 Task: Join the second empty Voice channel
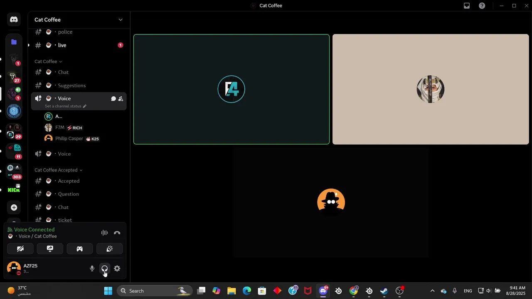[x=79, y=154]
